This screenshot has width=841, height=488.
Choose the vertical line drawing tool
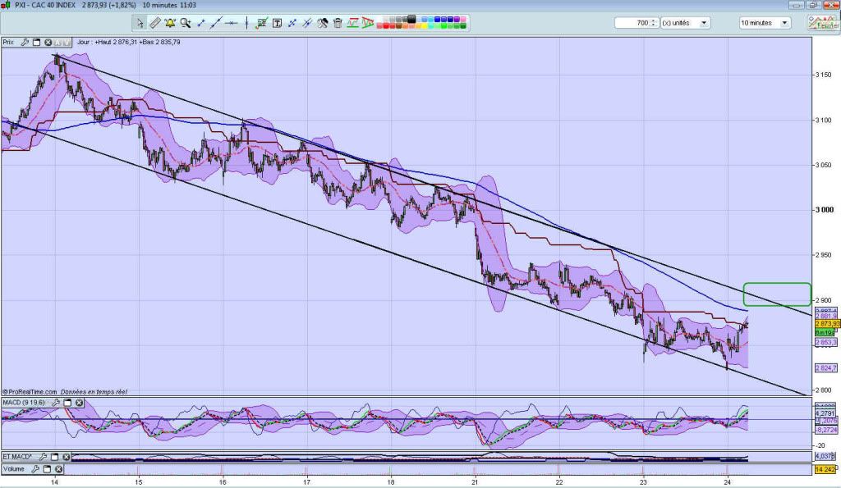tap(246, 23)
